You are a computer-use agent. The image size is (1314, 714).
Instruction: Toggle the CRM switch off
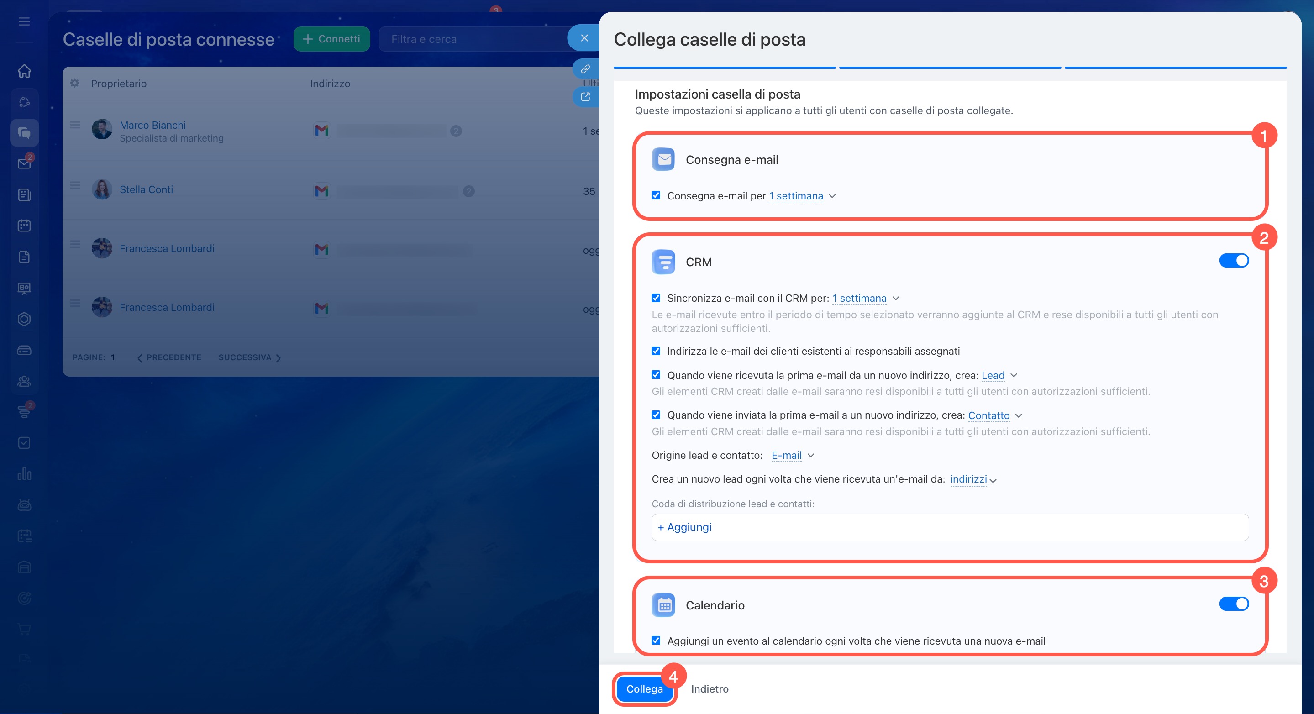pyautogui.click(x=1233, y=261)
